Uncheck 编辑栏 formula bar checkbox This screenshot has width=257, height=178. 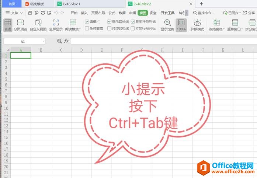[x=87, y=22]
